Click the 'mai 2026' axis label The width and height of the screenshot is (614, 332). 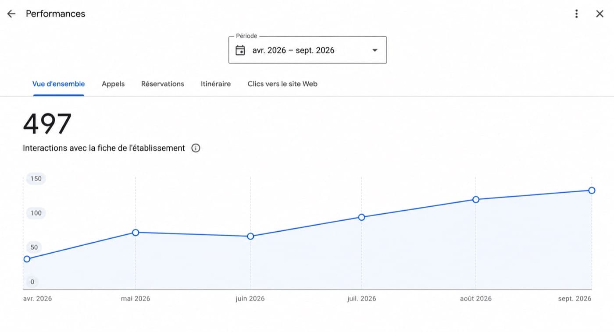coord(136,298)
